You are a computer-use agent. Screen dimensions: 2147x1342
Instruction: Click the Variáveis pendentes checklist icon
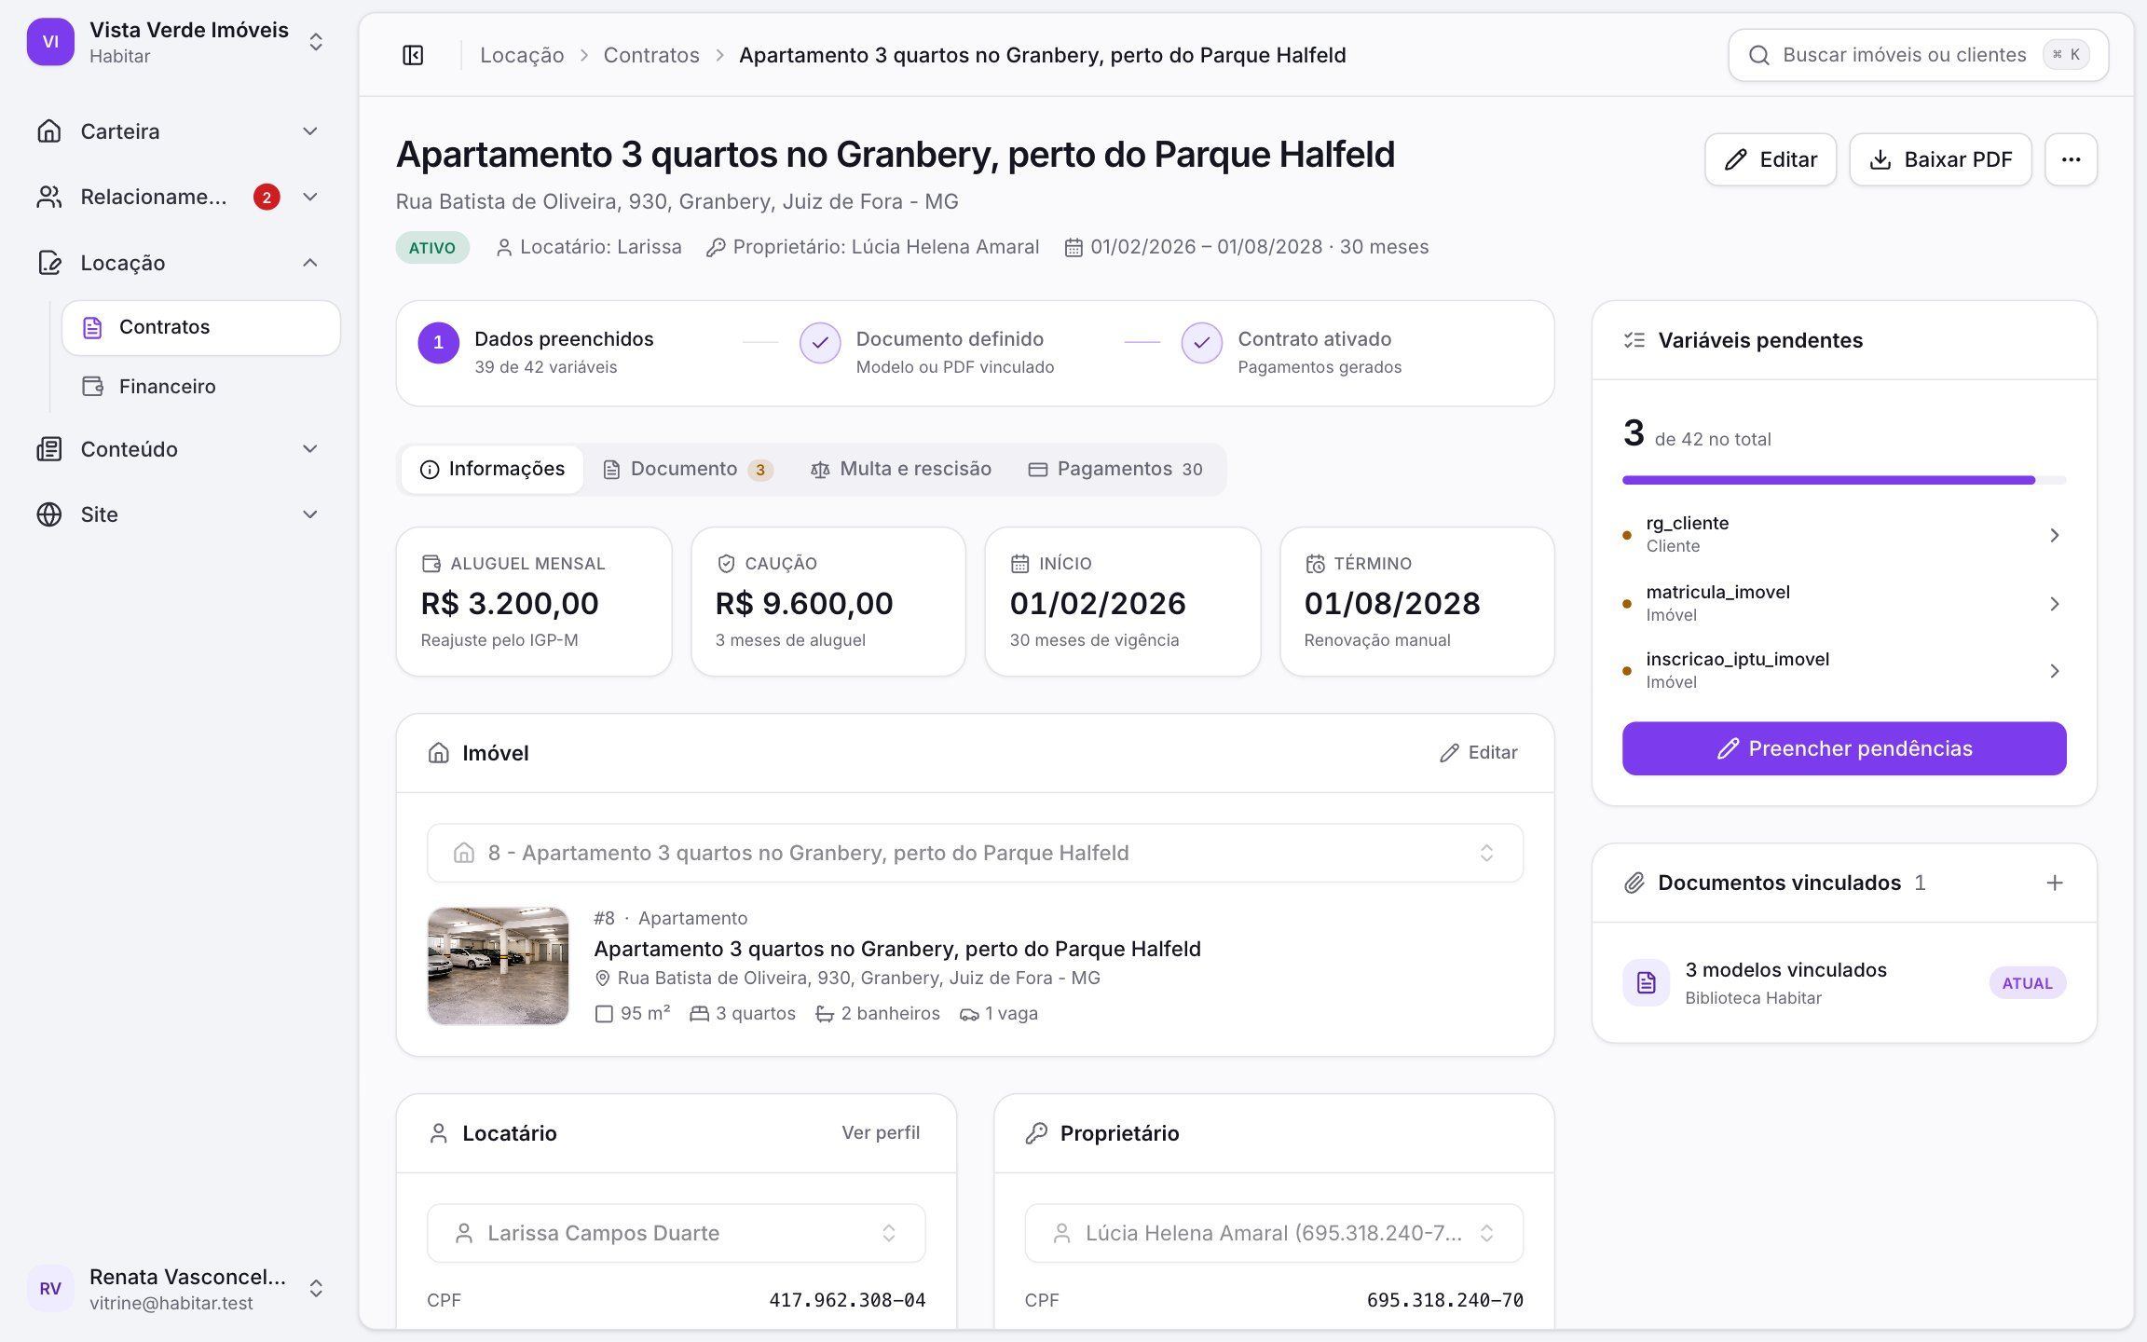click(x=1634, y=340)
